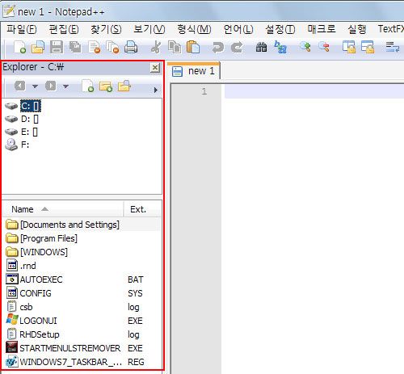Open Replace dialog icon
The width and height of the screenshot is (404, 374).
click(x=280, y=48)
